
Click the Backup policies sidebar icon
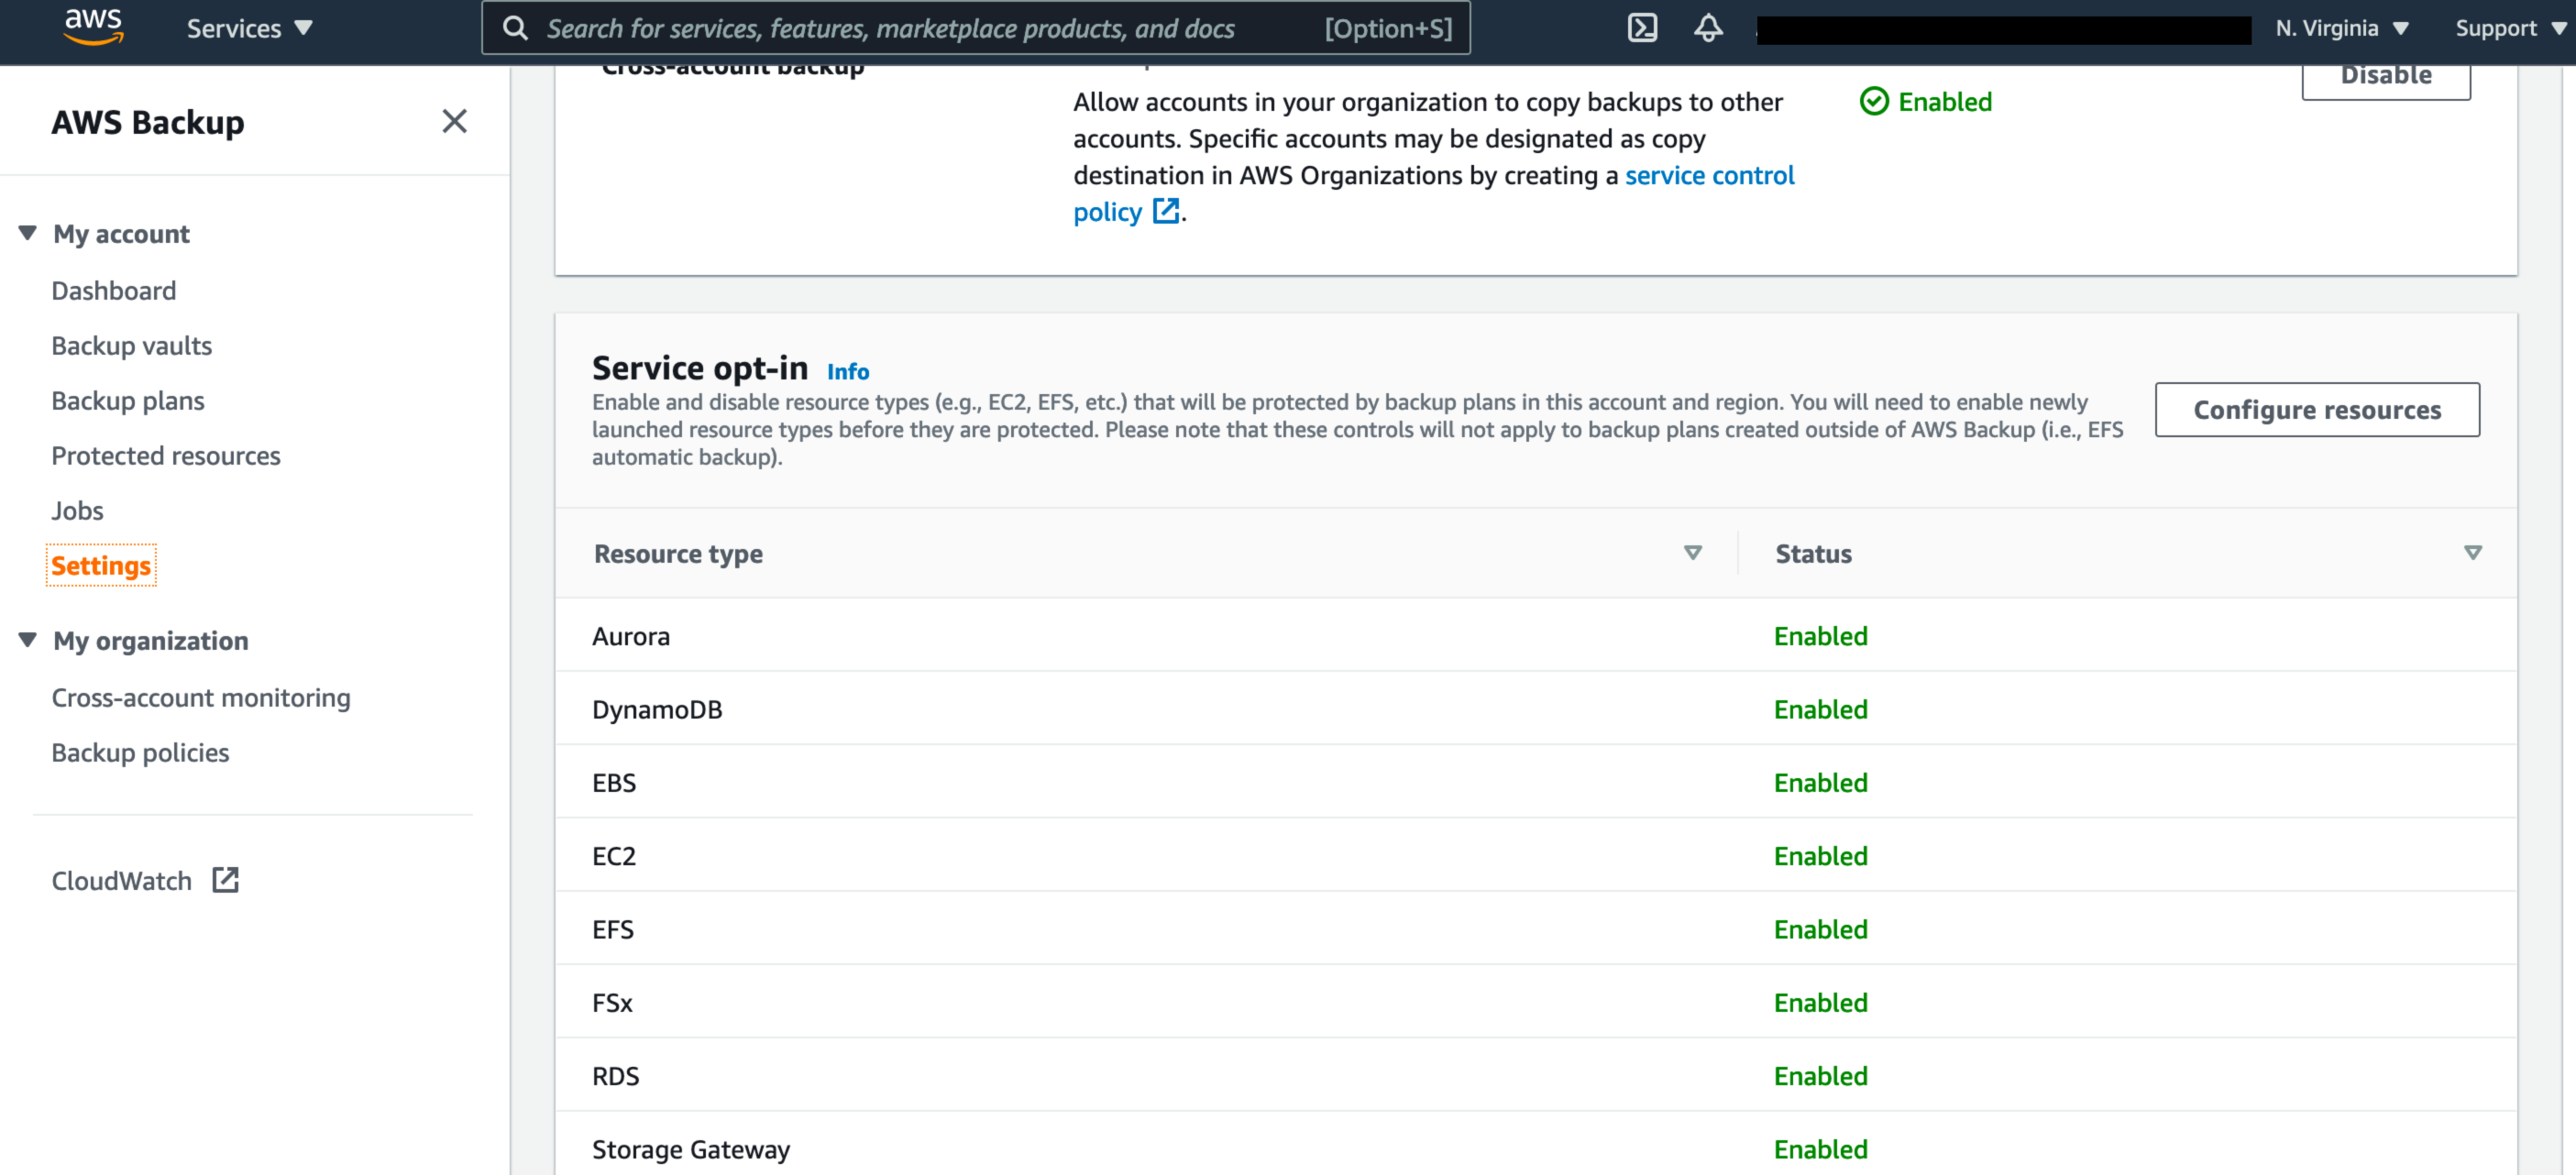(x=139, y=751)
